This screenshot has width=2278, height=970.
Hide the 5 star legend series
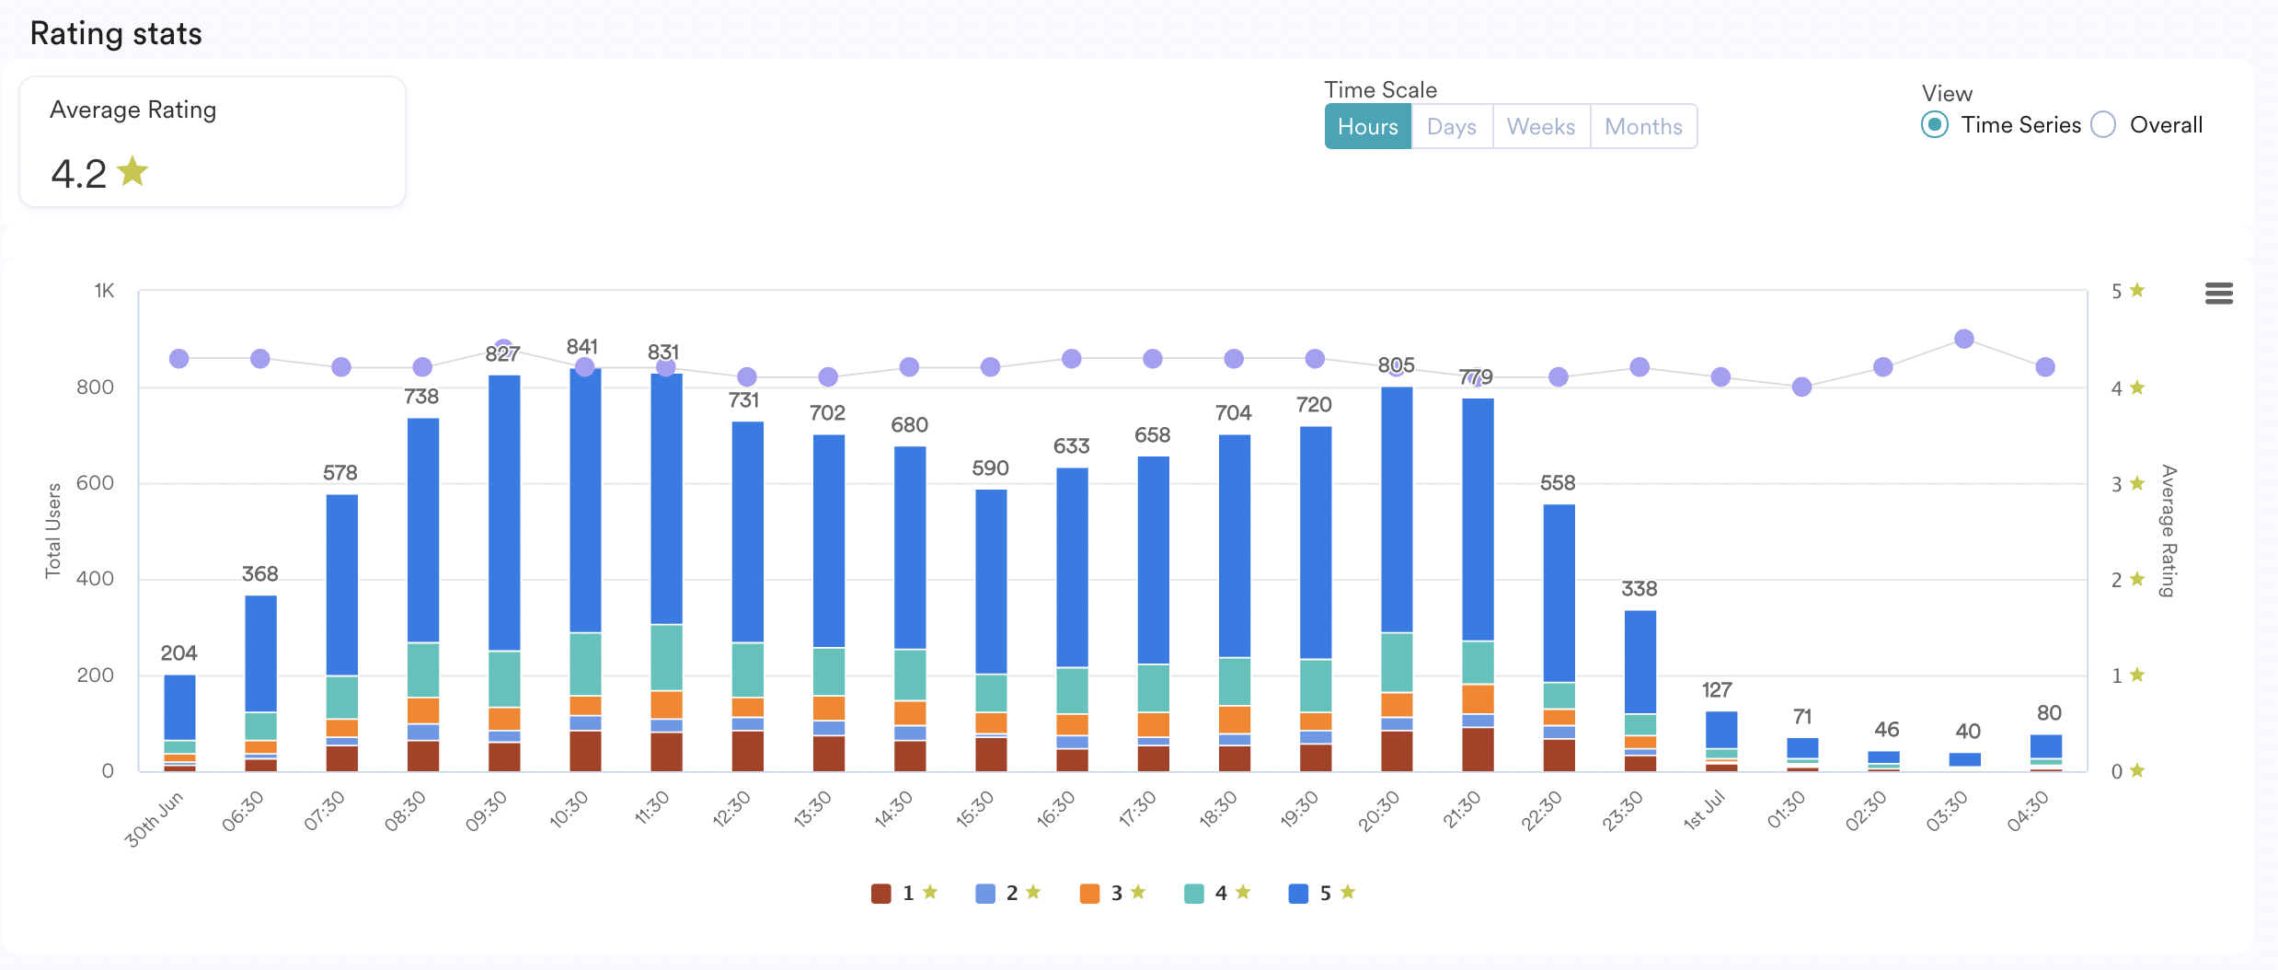1322,894
